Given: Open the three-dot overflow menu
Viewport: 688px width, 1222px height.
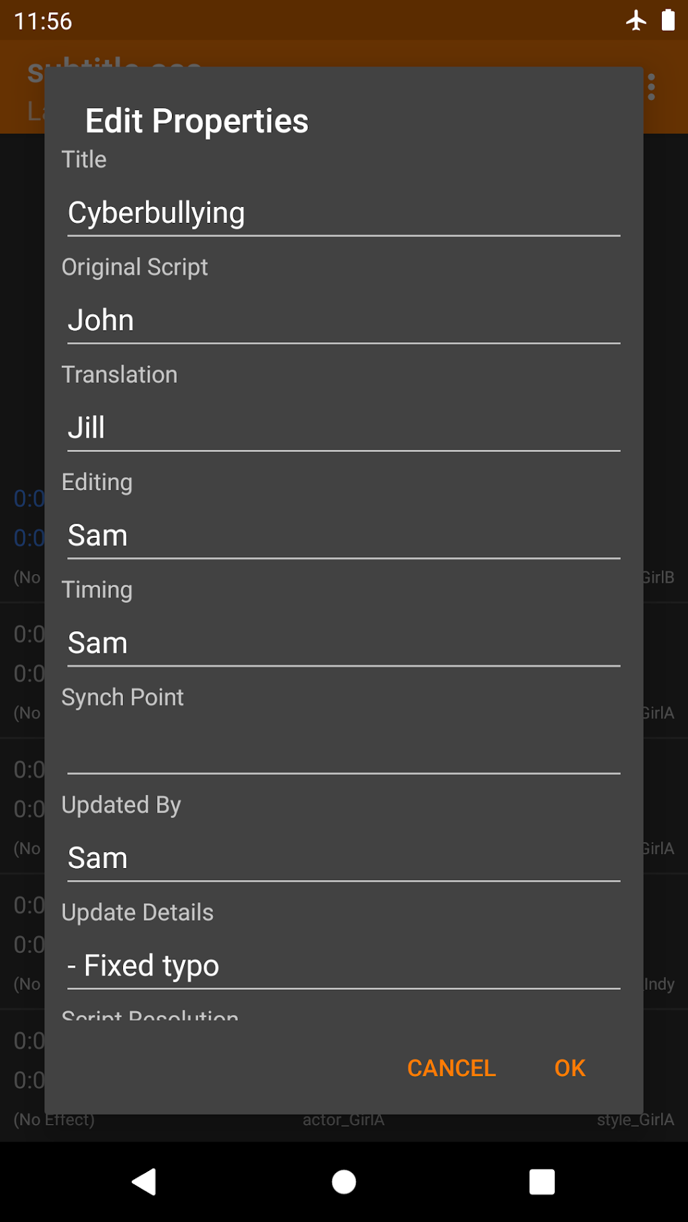Looking at the screenshot, I should click(651, 87).
